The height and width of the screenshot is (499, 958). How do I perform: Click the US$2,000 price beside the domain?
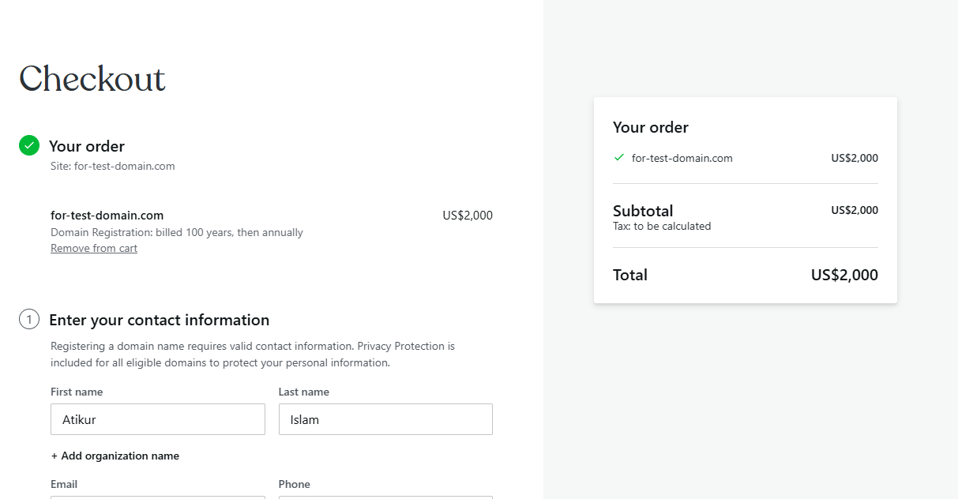pos(467,214)
